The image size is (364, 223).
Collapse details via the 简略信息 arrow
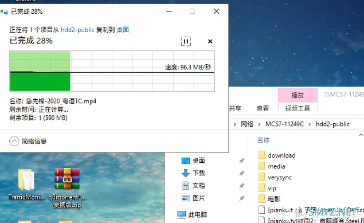[14, 141]
